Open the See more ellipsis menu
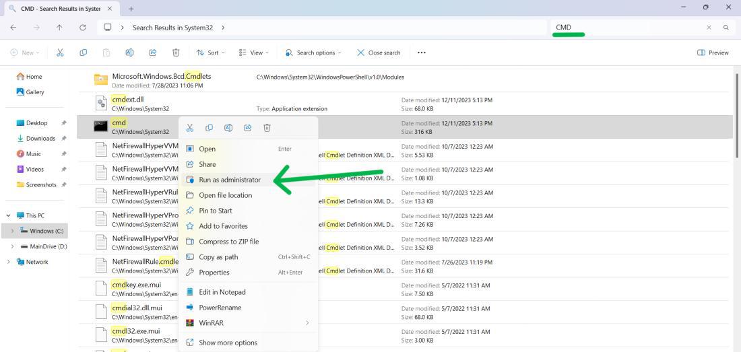Image resolution: width=741 pixels, height=352 pixels. pyautogui.click(x=422, y=53)
